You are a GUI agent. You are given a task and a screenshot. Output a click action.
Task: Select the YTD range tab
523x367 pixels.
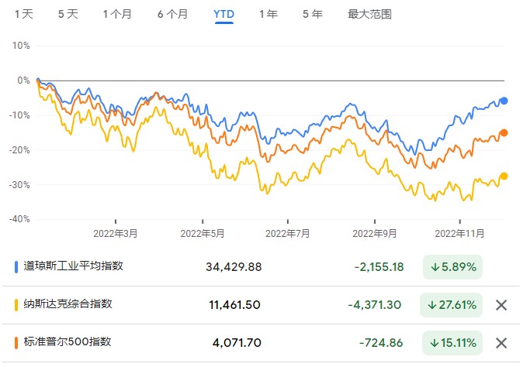[x=223, y=14]
